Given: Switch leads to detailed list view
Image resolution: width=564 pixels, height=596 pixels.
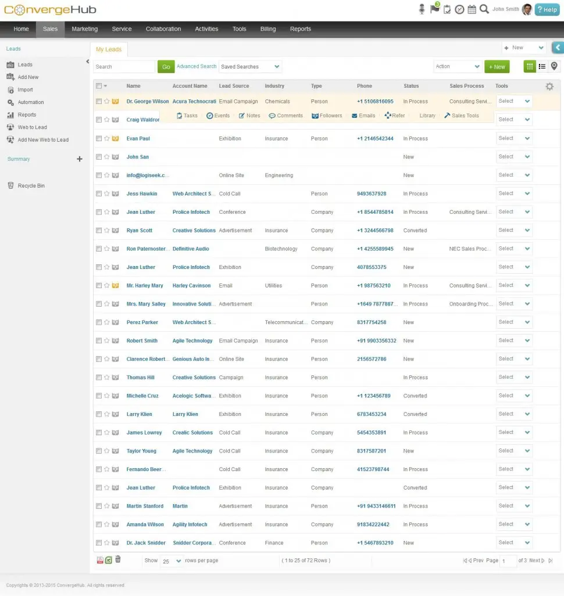Looking at the screenshot, I should pyautogui.click(x=542, y=66).
